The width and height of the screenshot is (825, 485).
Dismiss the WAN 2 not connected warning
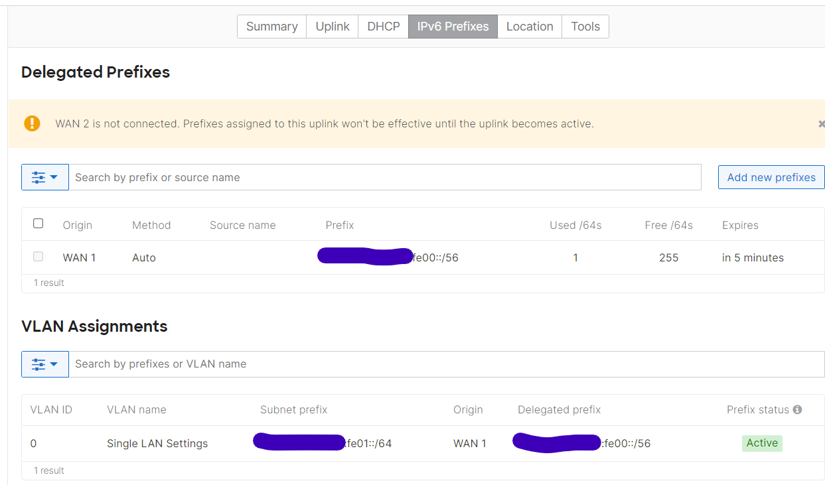click(821, 124)
